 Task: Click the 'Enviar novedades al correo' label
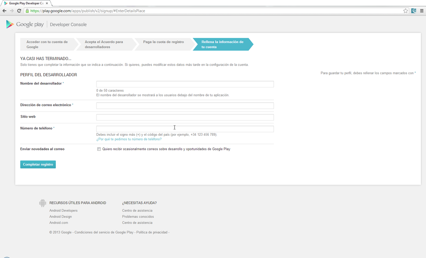(x=42, y=149)
